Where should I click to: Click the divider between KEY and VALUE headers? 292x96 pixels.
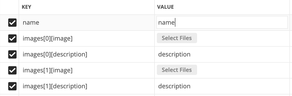click(154, 7)
